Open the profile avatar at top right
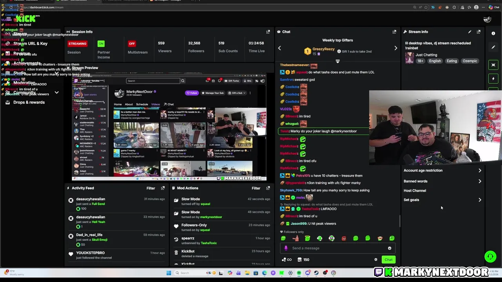 [487, 19]
